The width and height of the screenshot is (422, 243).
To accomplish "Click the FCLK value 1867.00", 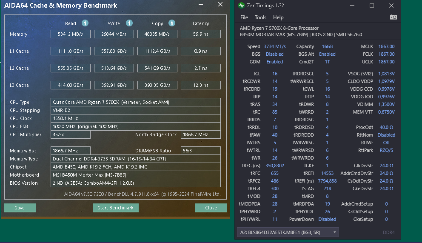I will 386,54.
